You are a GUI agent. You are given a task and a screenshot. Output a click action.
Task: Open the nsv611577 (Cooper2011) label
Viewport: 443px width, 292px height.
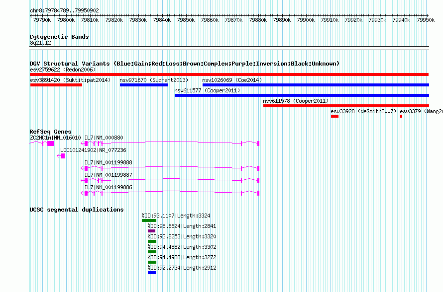tap(207, 90)
